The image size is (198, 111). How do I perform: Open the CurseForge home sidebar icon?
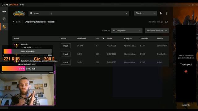pyautogui.click(x=4, y=12)
